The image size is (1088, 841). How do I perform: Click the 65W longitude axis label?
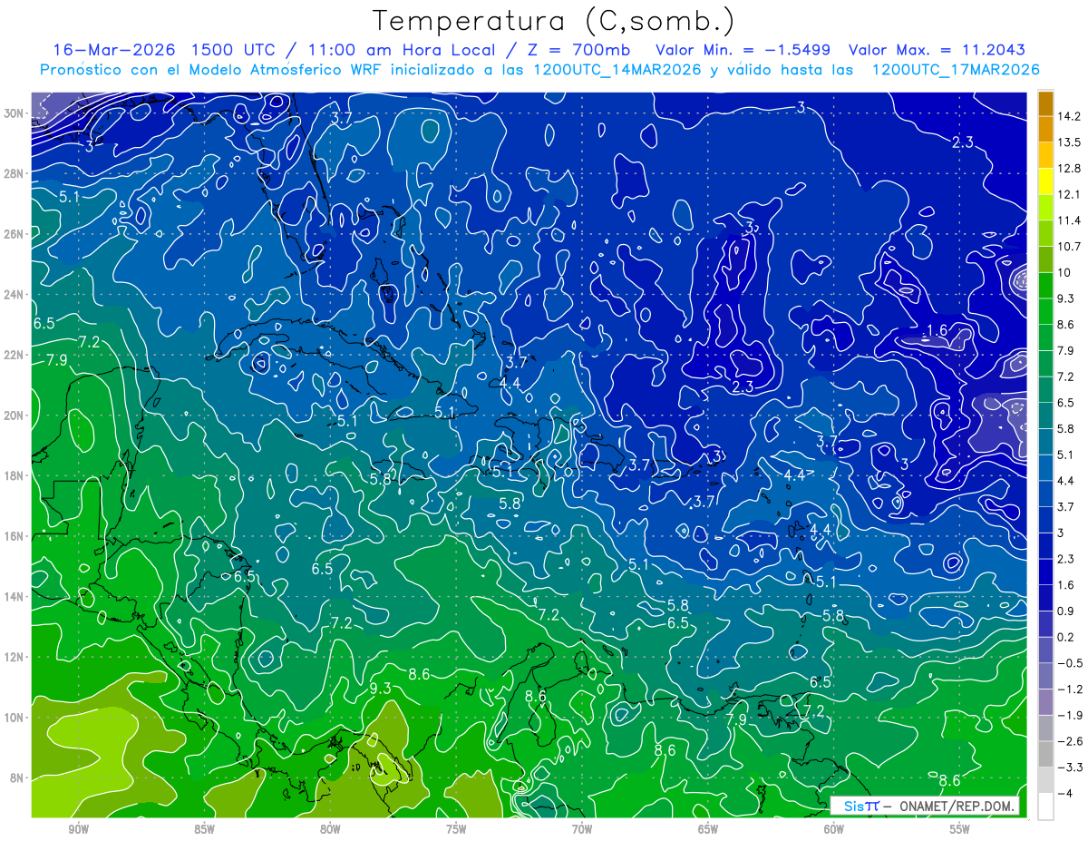click(708, 829)
